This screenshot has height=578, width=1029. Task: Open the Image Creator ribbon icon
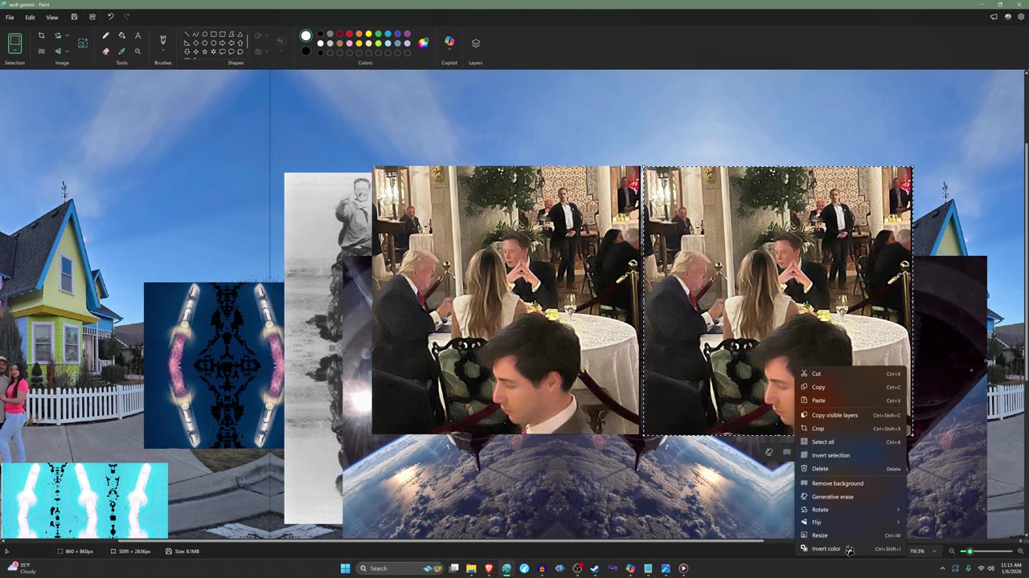(82, 43)
